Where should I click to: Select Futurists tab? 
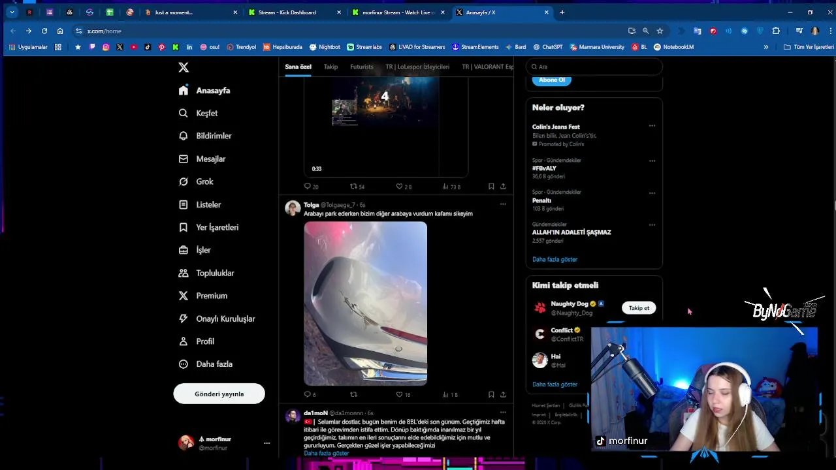tap(361, 67)
